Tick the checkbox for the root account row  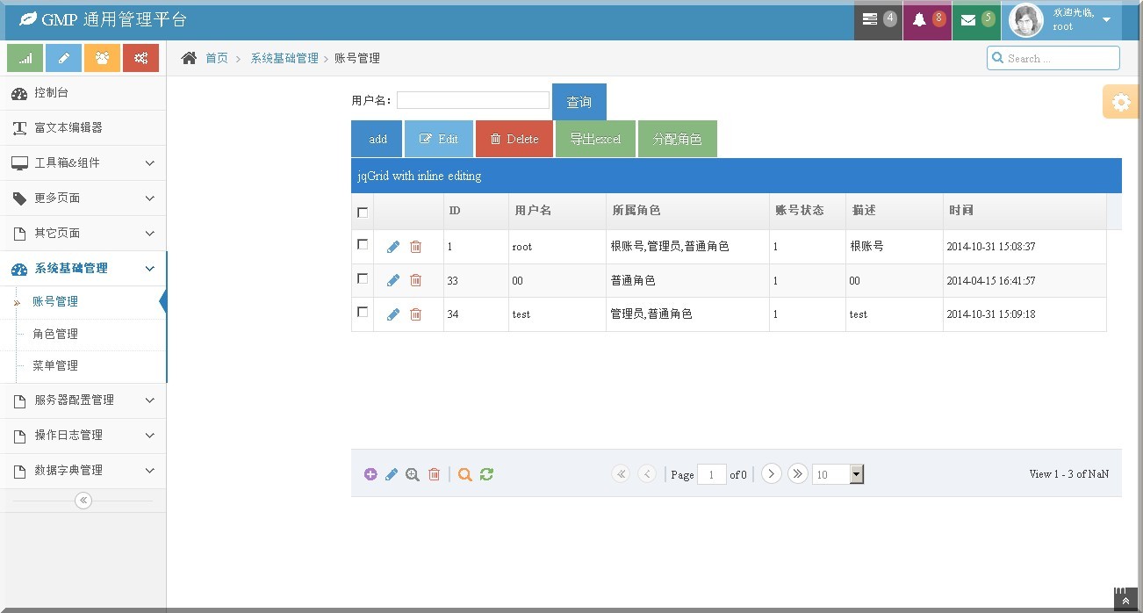pyautogui.click(x=363, y=245)
